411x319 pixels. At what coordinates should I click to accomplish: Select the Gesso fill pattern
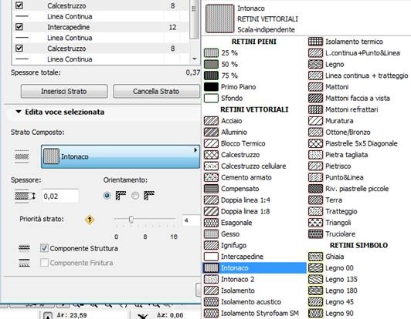(211, 234)
